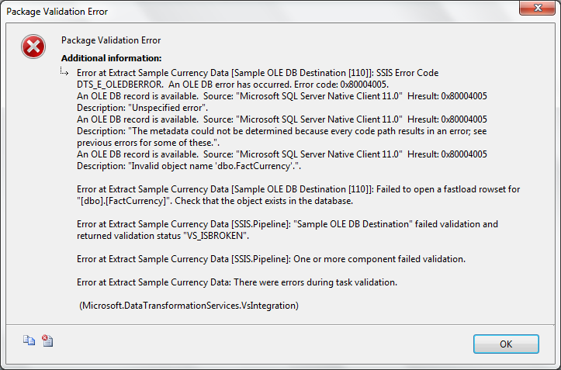The image size is (561, 370).
Task: Click the title bar text 'Package Validation Error'
Action: coord(57,12)
